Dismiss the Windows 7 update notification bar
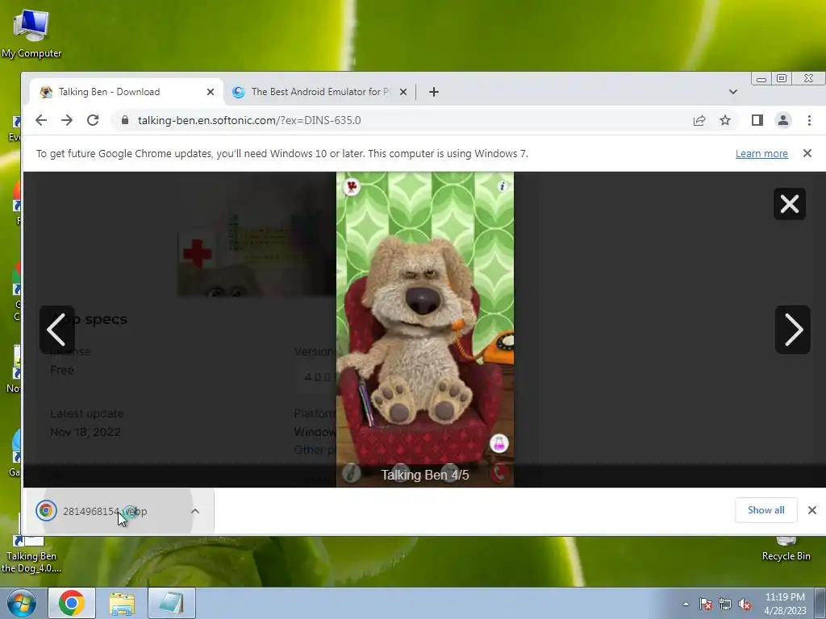826x619 pixels. coord(807,153)
